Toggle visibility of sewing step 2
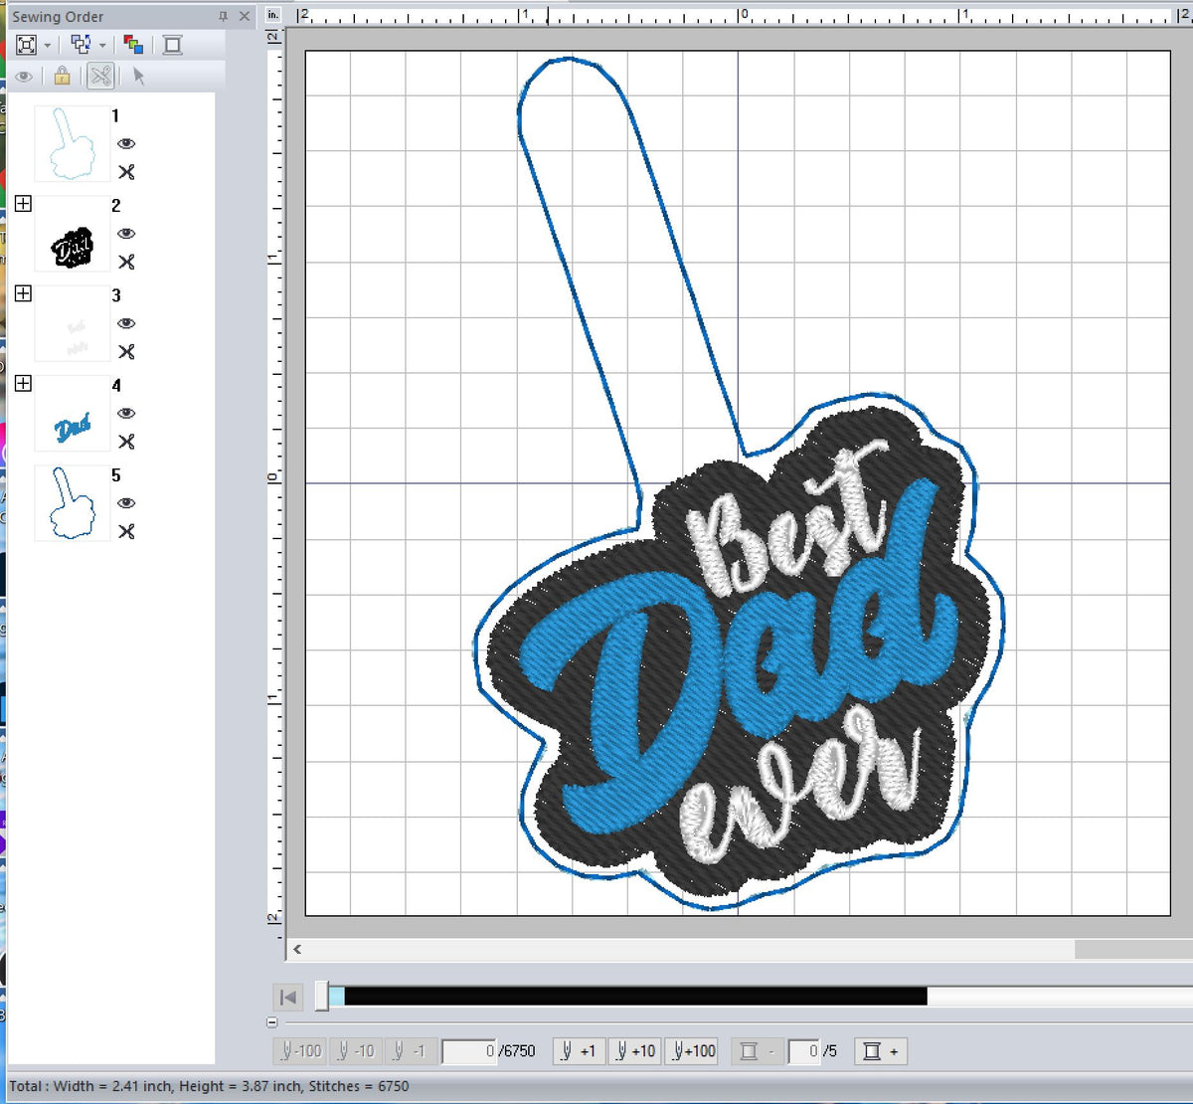 click(x=127, y=235)
